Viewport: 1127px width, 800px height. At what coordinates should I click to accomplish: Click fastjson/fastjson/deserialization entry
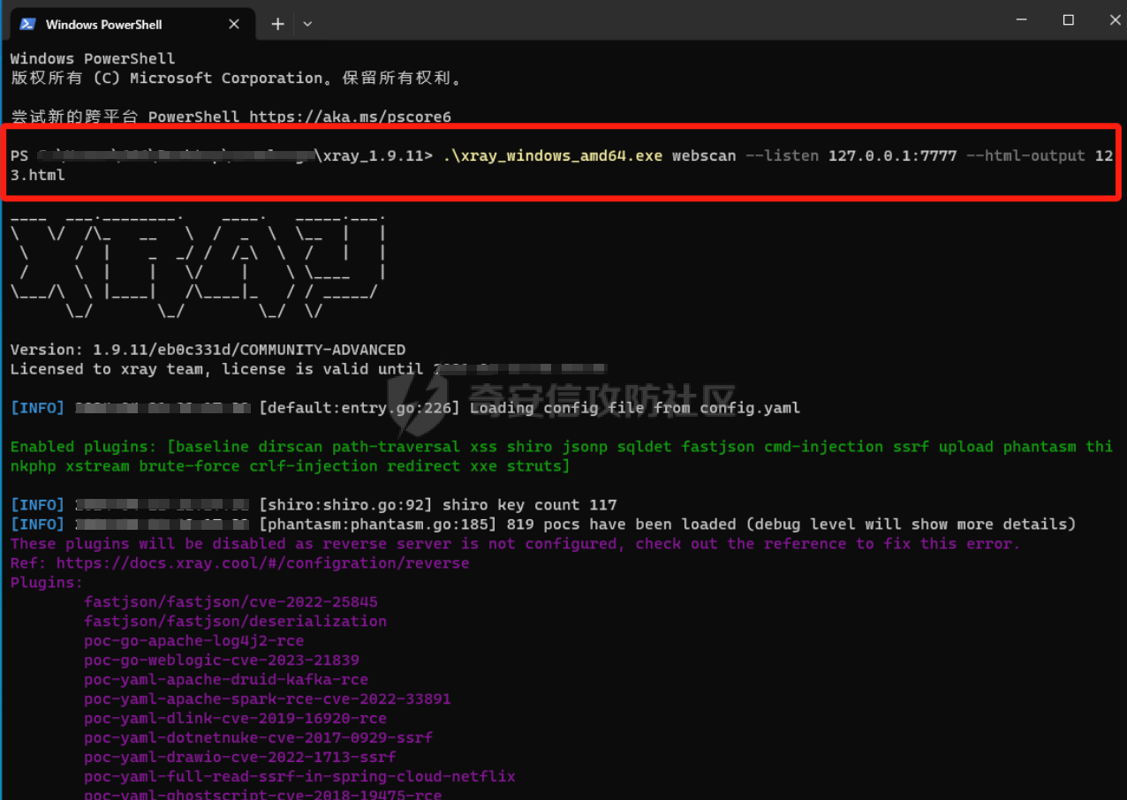pos(235,622)
